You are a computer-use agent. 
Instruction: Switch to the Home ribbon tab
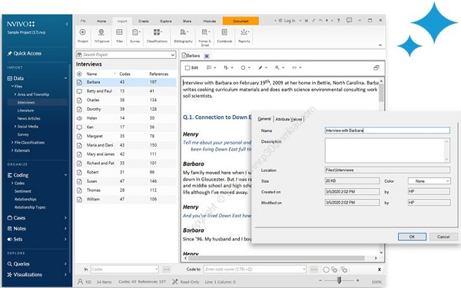point(101,22)
